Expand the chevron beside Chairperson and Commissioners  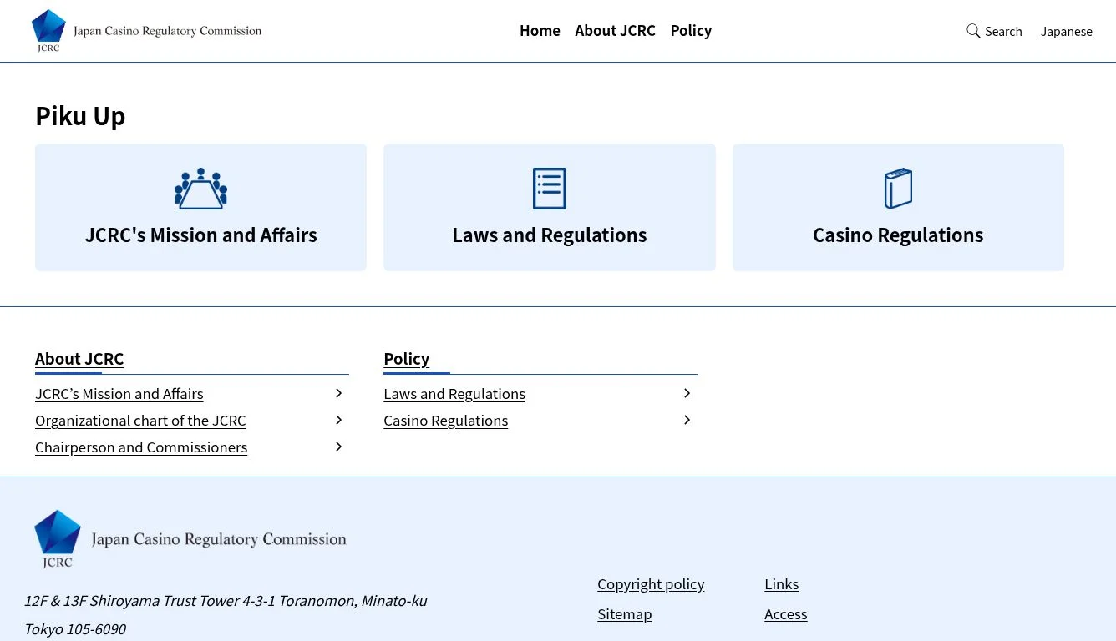338,447
